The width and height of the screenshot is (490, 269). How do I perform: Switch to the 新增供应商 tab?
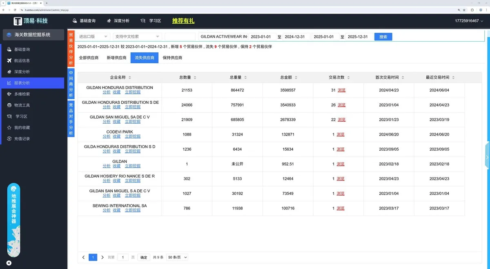tap(116, 58)
